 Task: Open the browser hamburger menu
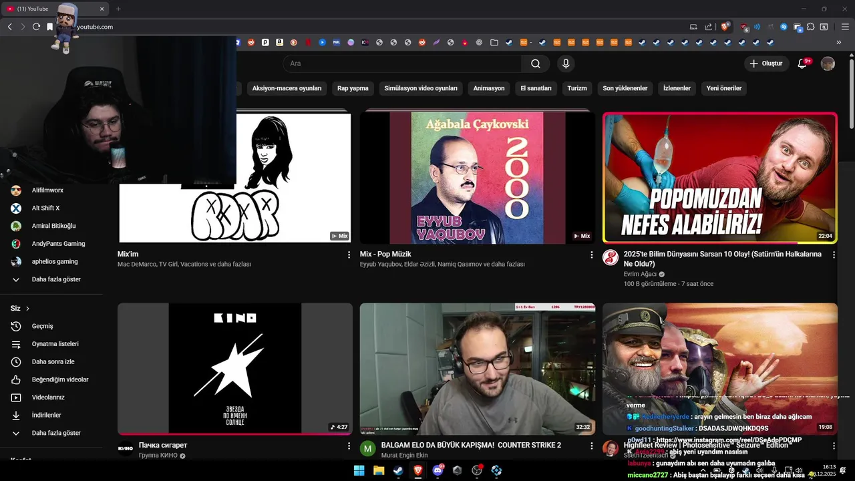845,27
